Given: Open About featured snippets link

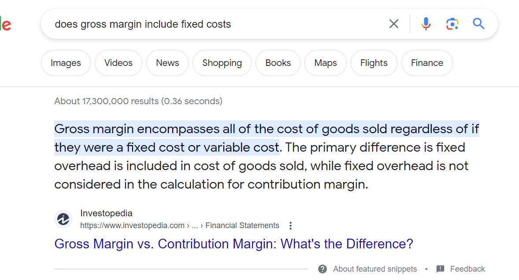Looking at the screenshot, I should pos(374,269).
